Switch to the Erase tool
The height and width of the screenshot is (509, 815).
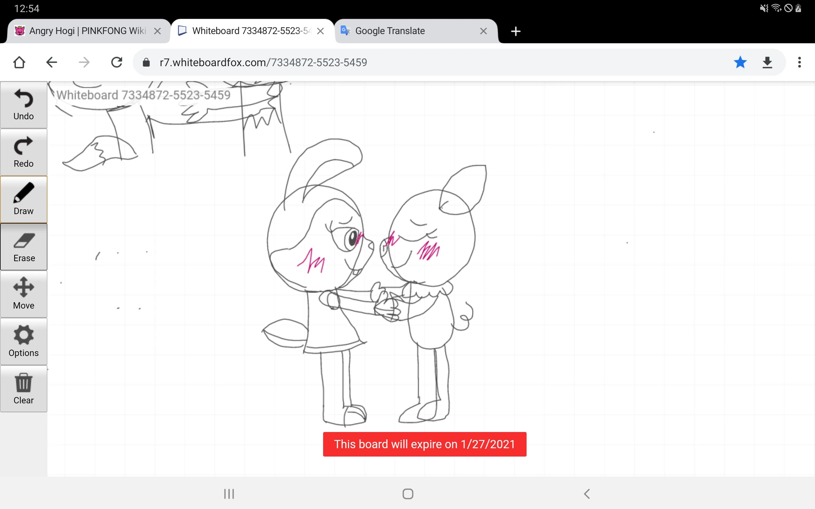pyautogui.click(x=23, y=247)
